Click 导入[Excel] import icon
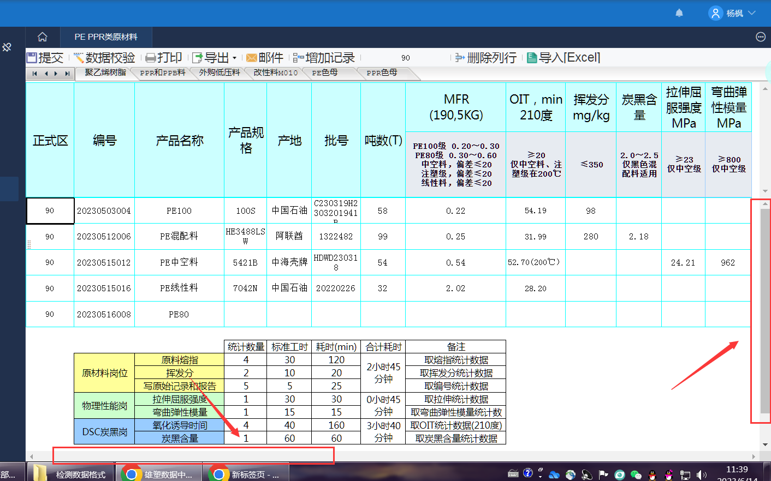The image size is (771, 481). pos(532,58)
